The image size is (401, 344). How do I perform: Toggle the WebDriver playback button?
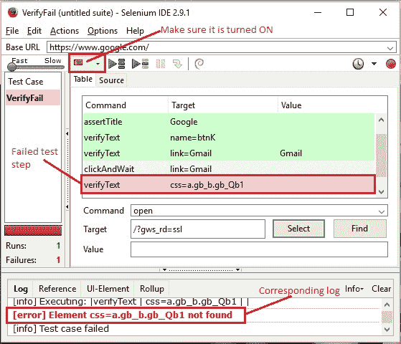(78, 62)
